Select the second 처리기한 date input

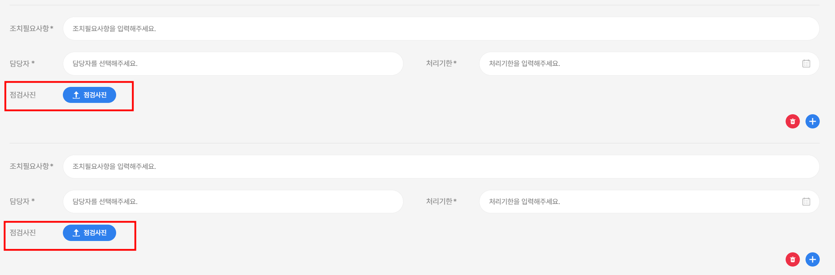649,202
